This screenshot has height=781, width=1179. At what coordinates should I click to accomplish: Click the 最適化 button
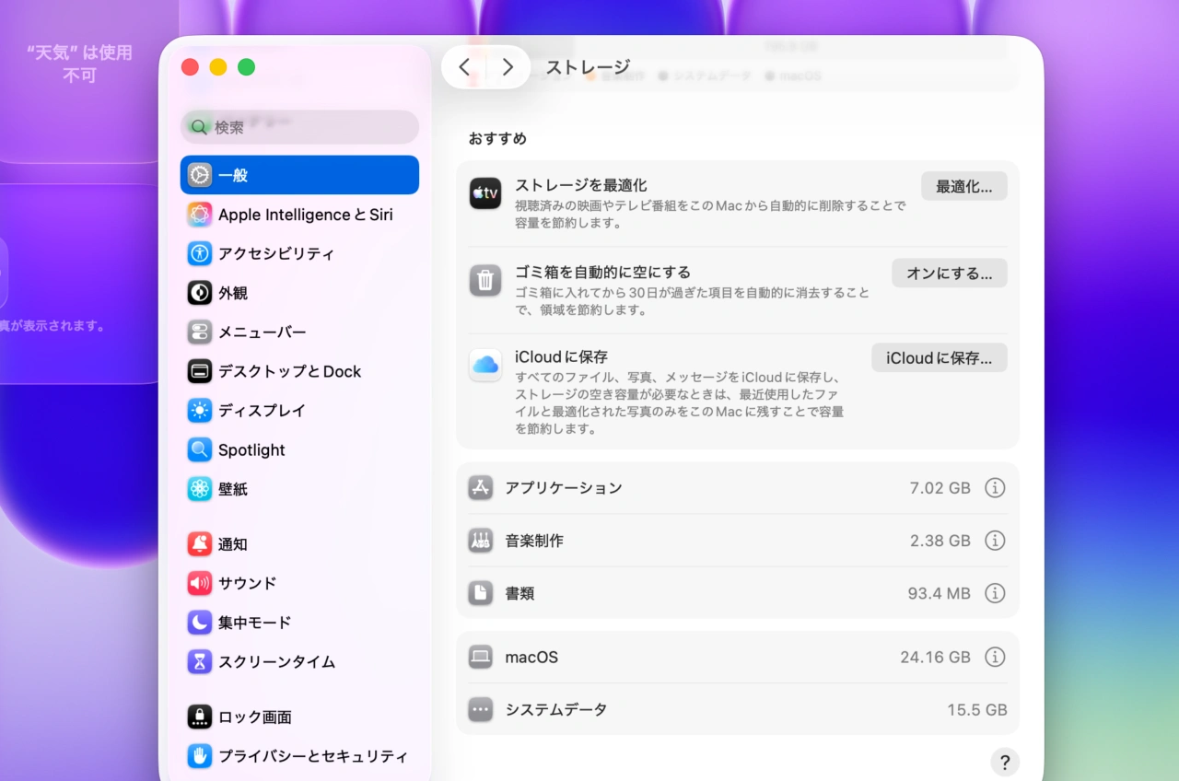[x=963, y=185]
